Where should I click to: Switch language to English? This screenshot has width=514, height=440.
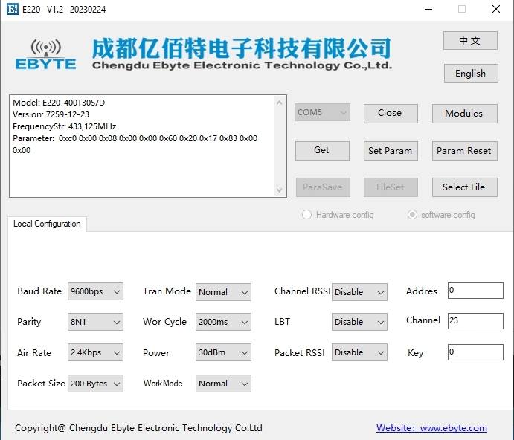tap(471, 73)
